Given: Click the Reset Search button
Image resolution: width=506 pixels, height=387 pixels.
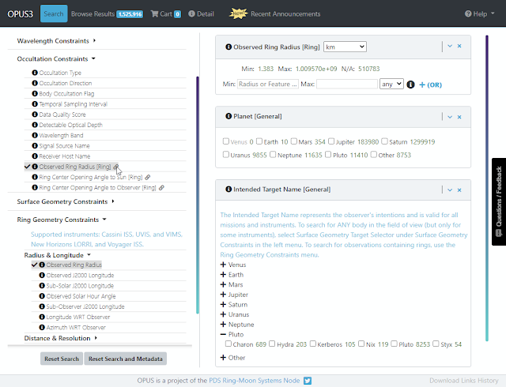Looking at the screenshot, I should 62,359.
